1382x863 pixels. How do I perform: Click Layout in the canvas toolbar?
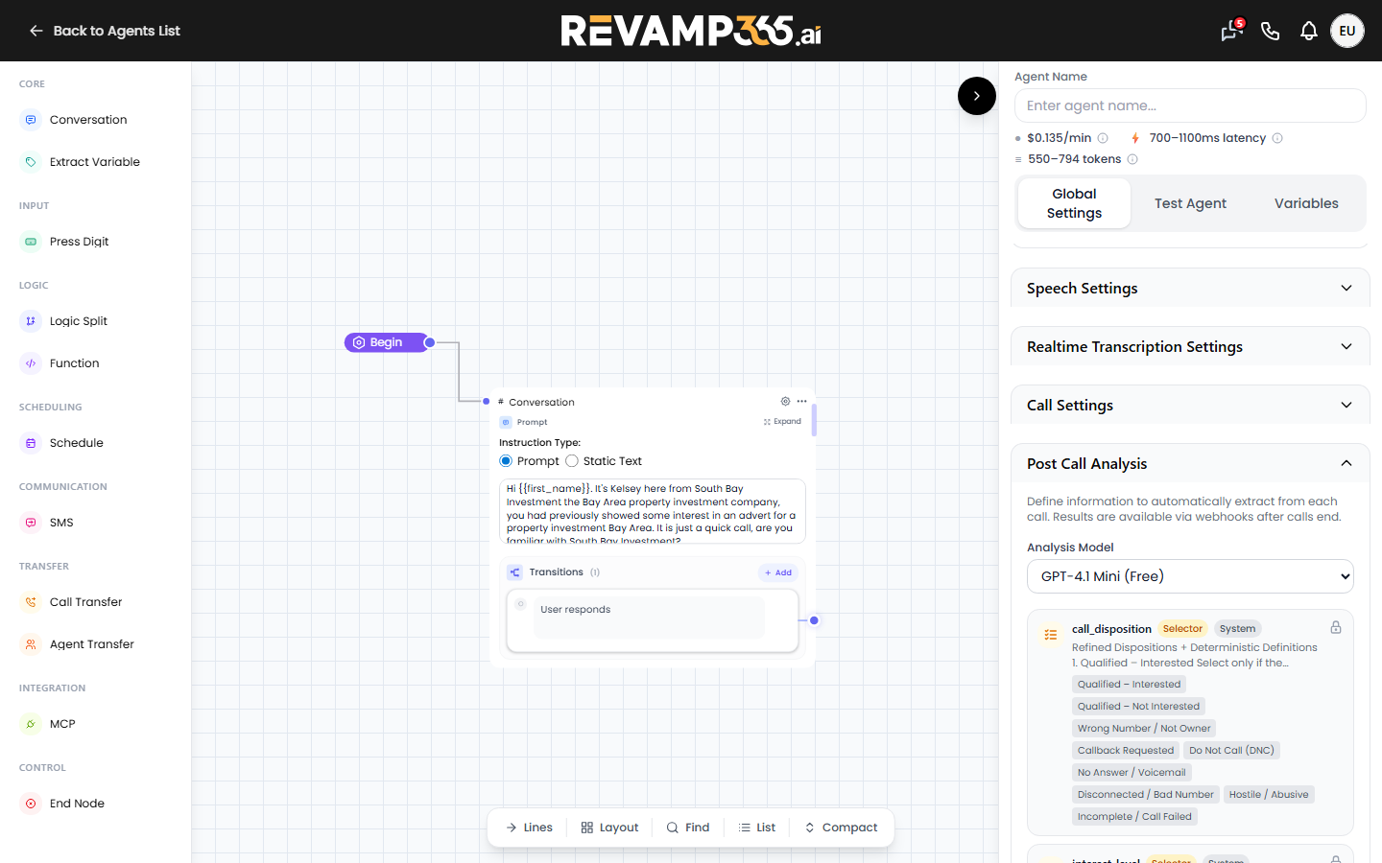click(609, 828)
